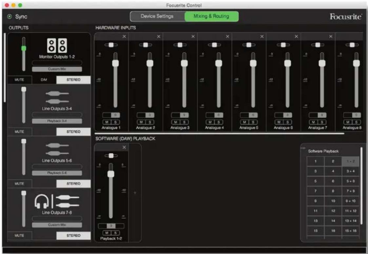
Task: Click the Playback 1-2 channel fader handle
Action: click(111, 174)
